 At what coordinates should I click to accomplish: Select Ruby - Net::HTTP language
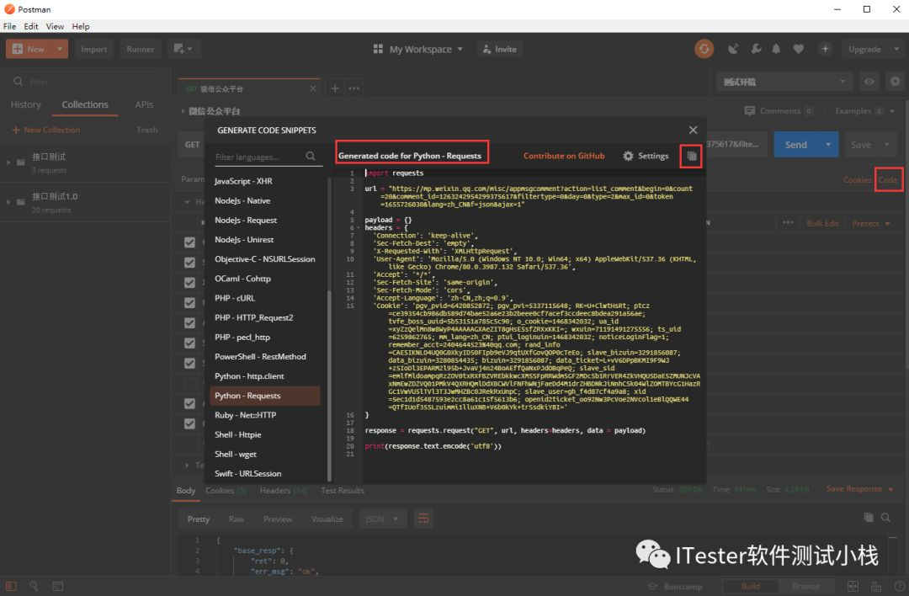(x=245, y=415)
